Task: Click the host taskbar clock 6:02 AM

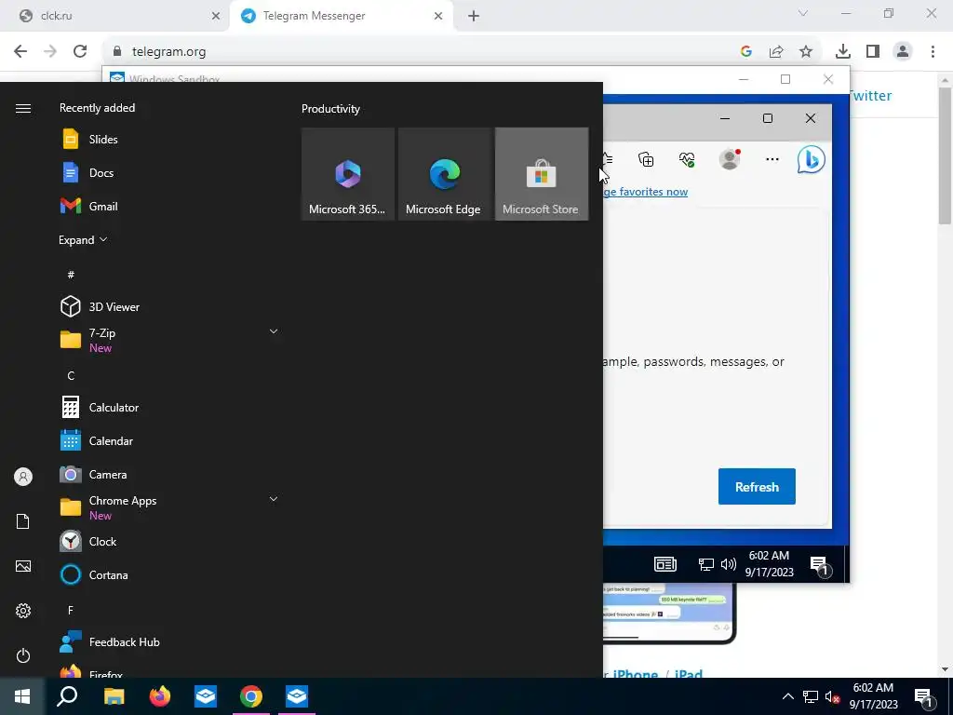Action: point(873,696)
